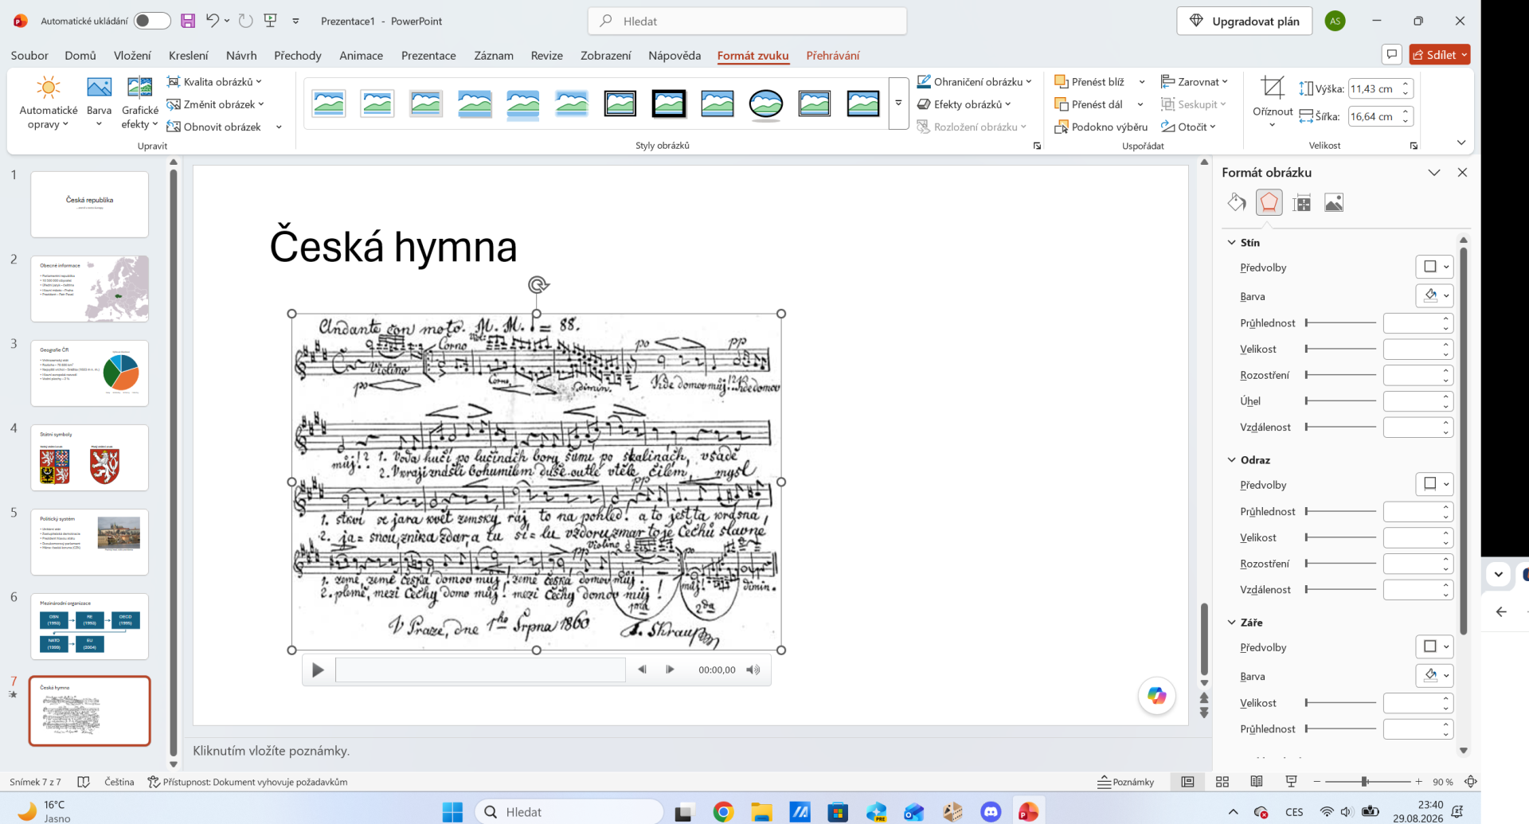The width and height of the screenshot is (1529, 824).
Task: Click the Stín Průhlednost slider
Action: (x=1340, y=322)
